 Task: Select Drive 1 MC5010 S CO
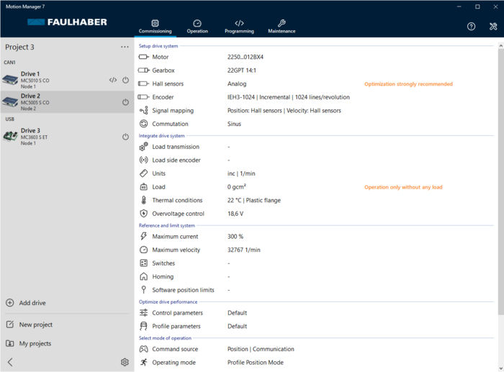click(x=67, y=80)
